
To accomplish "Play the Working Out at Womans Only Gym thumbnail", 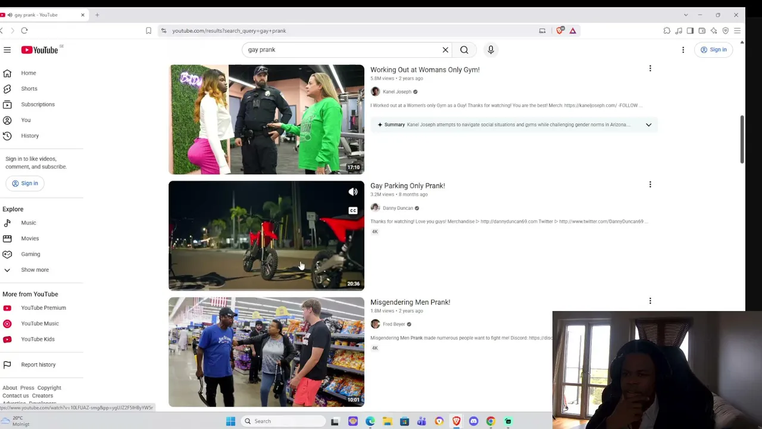I will tap(266, 120).
